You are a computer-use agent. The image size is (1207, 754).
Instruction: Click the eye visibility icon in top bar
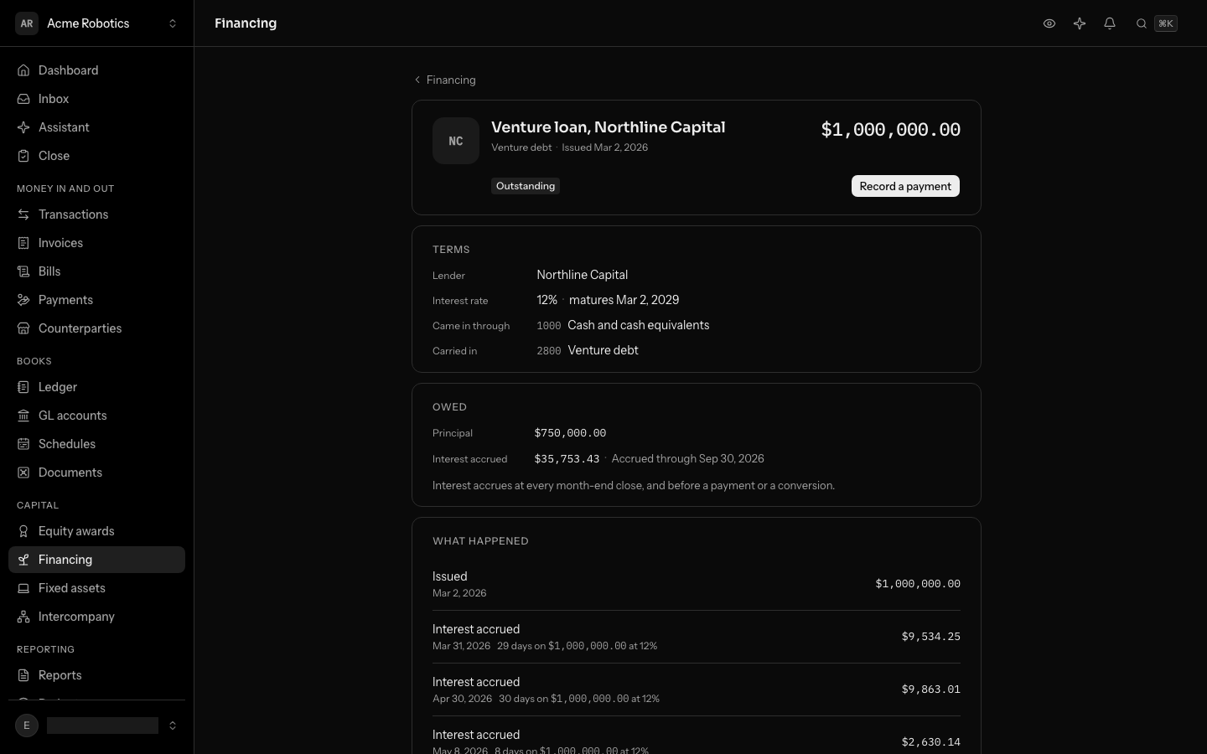pos(1049,23)
